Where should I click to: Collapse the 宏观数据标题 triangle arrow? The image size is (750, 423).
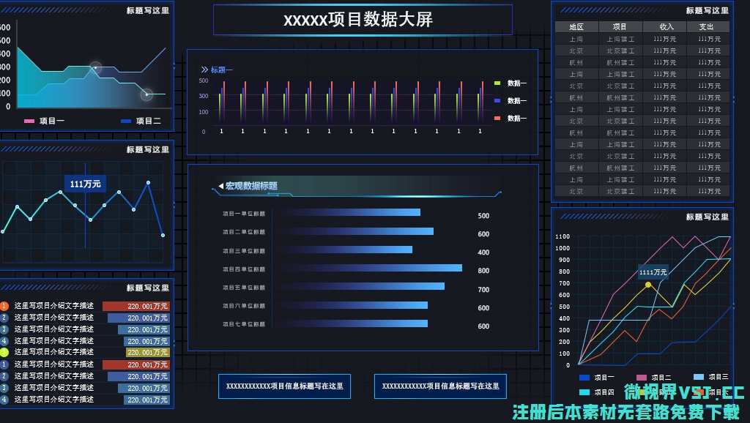click(220, 187)
